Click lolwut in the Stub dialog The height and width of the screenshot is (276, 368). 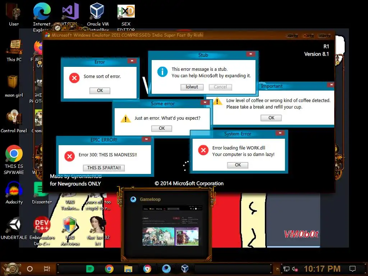click(192, 87)
